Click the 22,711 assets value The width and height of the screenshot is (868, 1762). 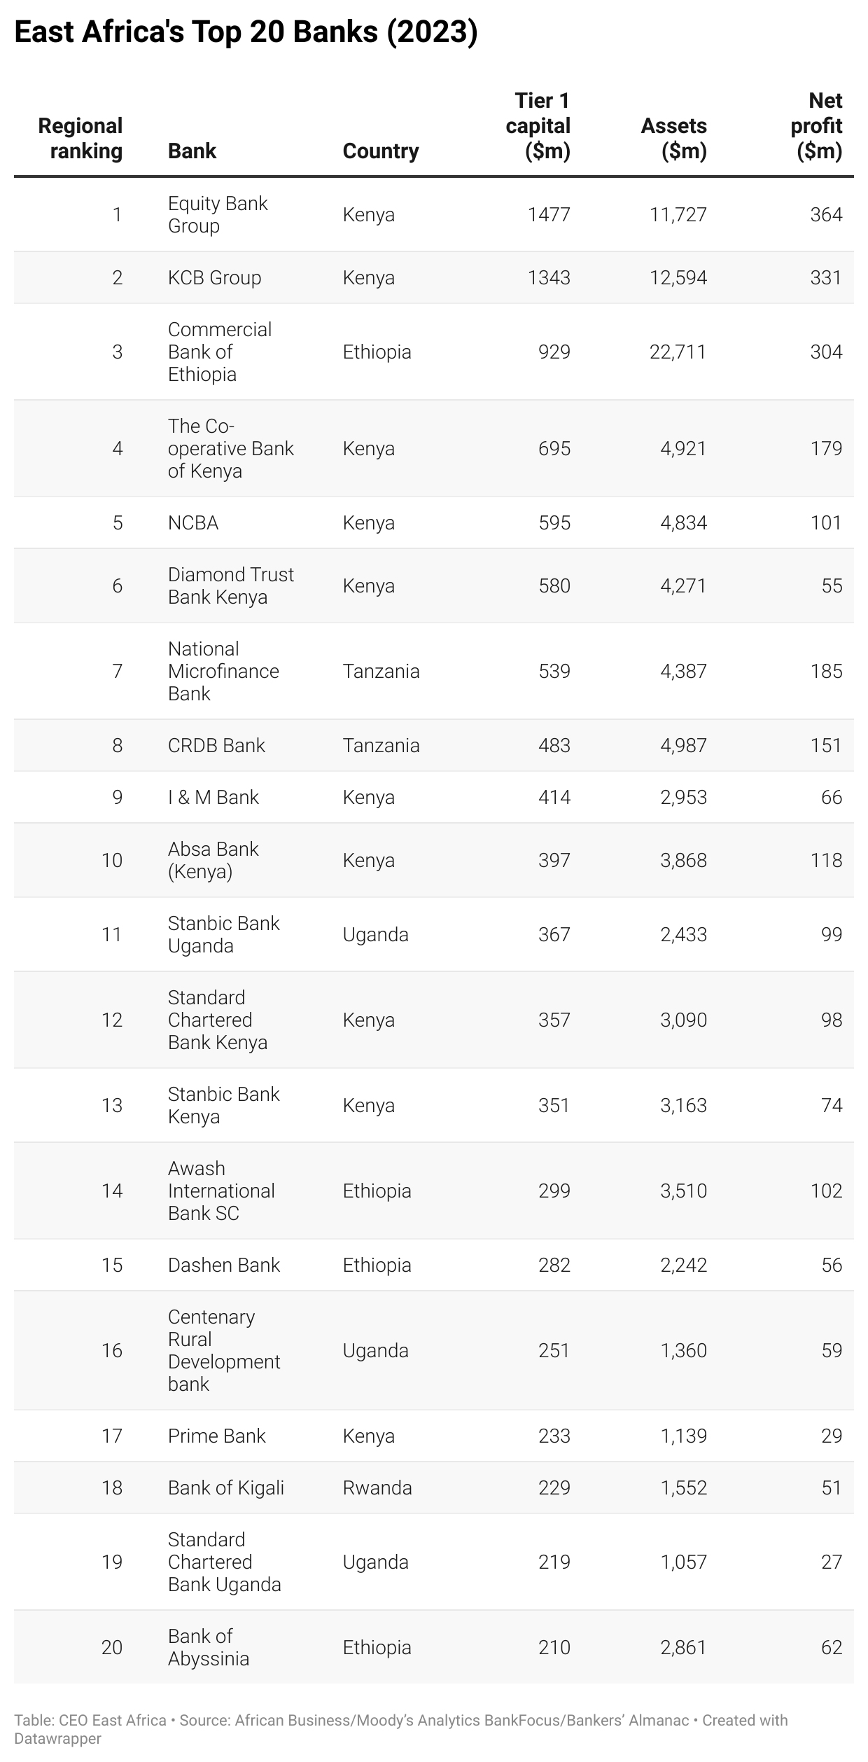tap(678, 352)
